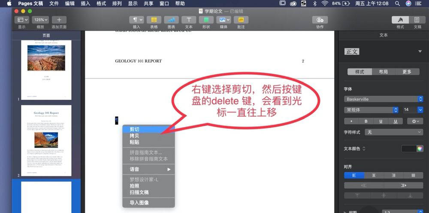
Task: Toggle the dot style button beside B
Action: point(351,121)
